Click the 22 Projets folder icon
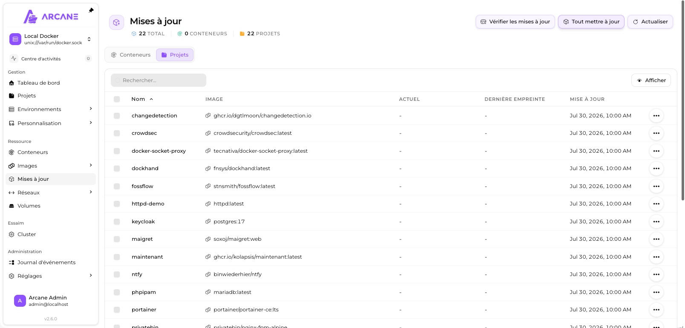685x328 pixels. tap(242, 34)
